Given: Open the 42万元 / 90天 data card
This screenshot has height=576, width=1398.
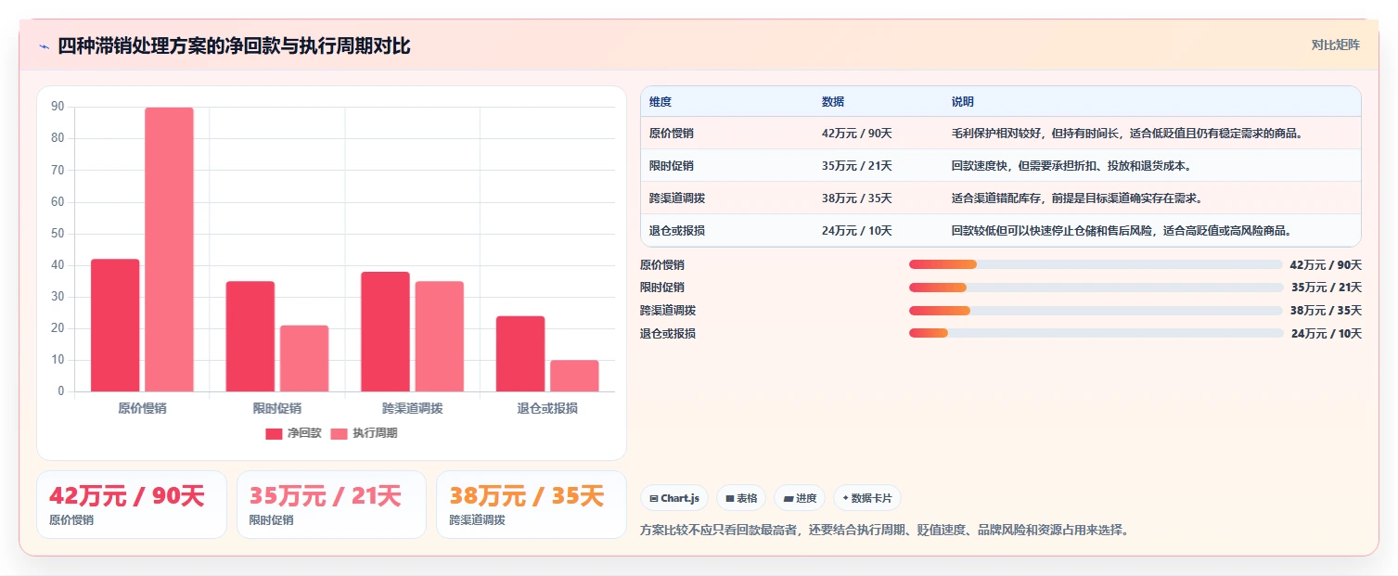Looking at the screenshot, I should tap(132, 505).
